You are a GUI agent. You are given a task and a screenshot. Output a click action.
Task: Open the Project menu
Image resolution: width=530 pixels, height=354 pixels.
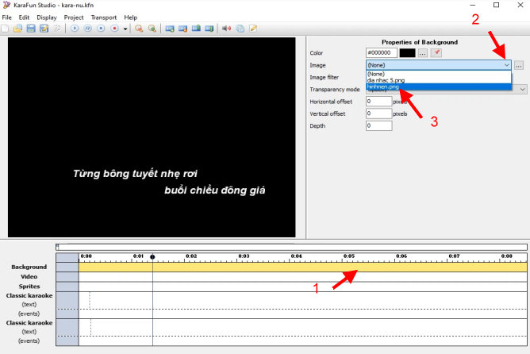click(73, 17)
